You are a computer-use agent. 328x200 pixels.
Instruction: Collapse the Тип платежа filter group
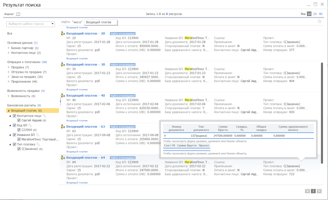click(x=10, y=144)
